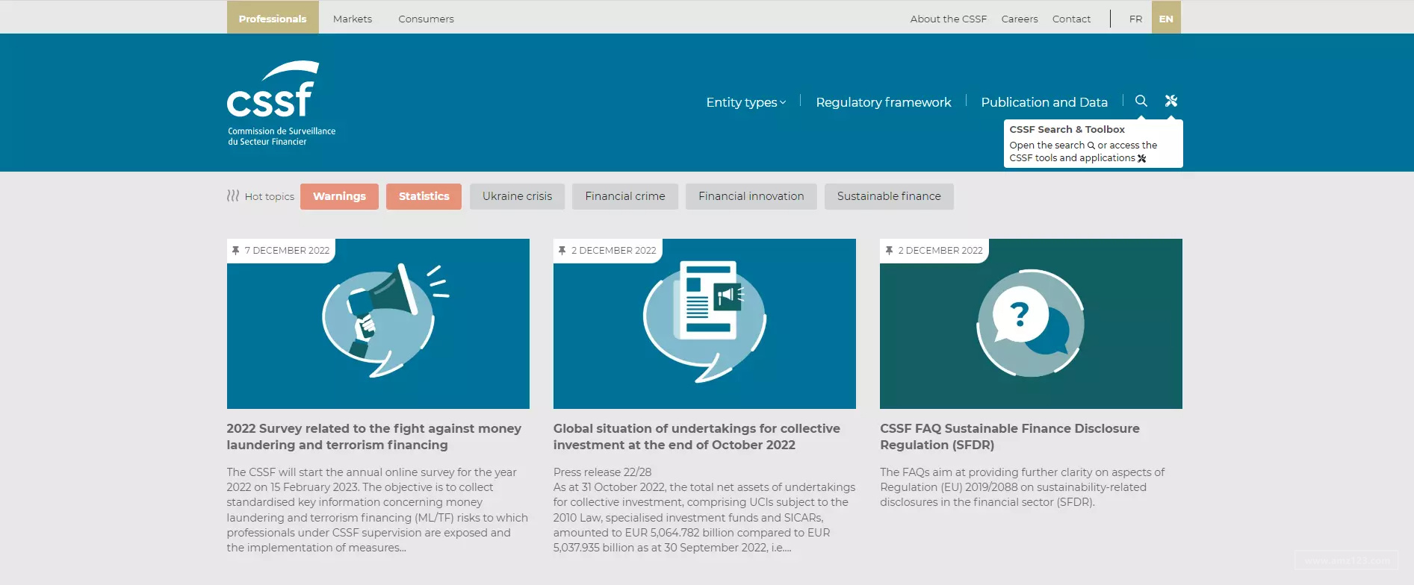Click the 'CSSF Search & Toolbox' tooltip title
Image resolution: width=1414 pixels, height=585 pixels.
(x=1067, y=129)
